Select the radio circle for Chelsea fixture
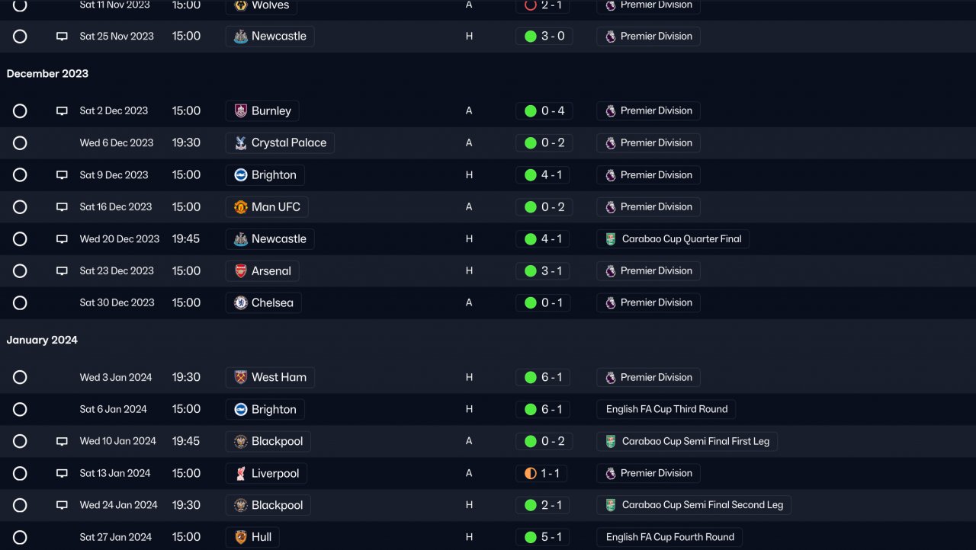Viewport: 976px width, 550px height. [20, 303]
